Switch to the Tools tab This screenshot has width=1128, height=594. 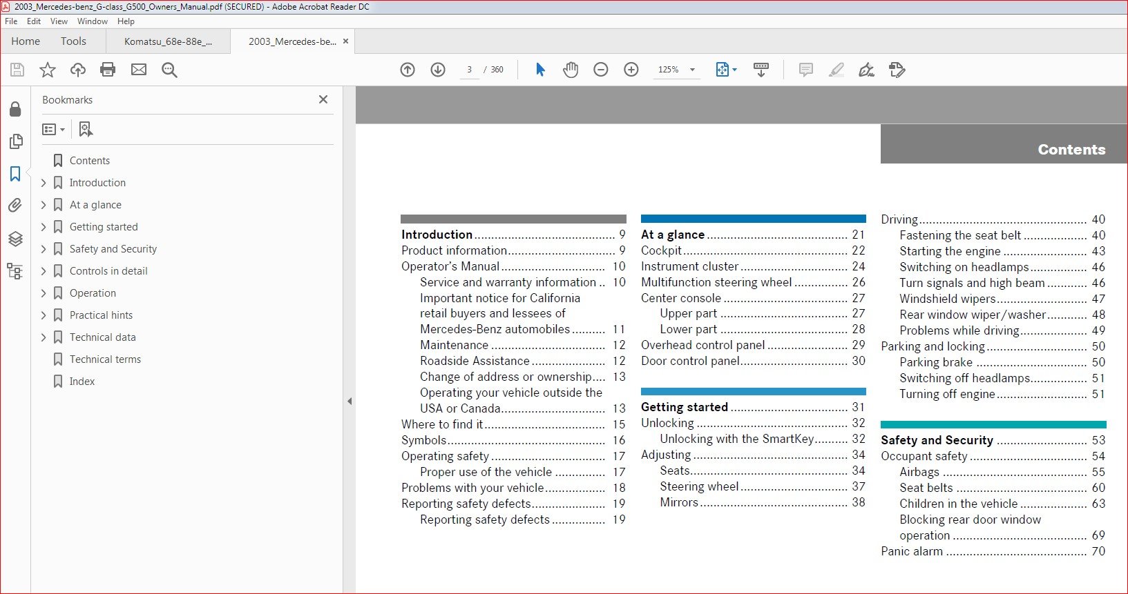(73, 41)
